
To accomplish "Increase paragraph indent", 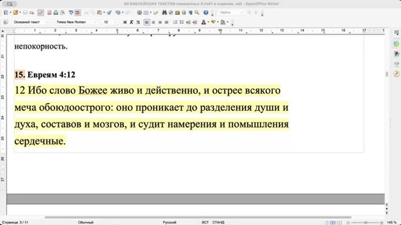I will pyautogui.click(x=195, y=22).
